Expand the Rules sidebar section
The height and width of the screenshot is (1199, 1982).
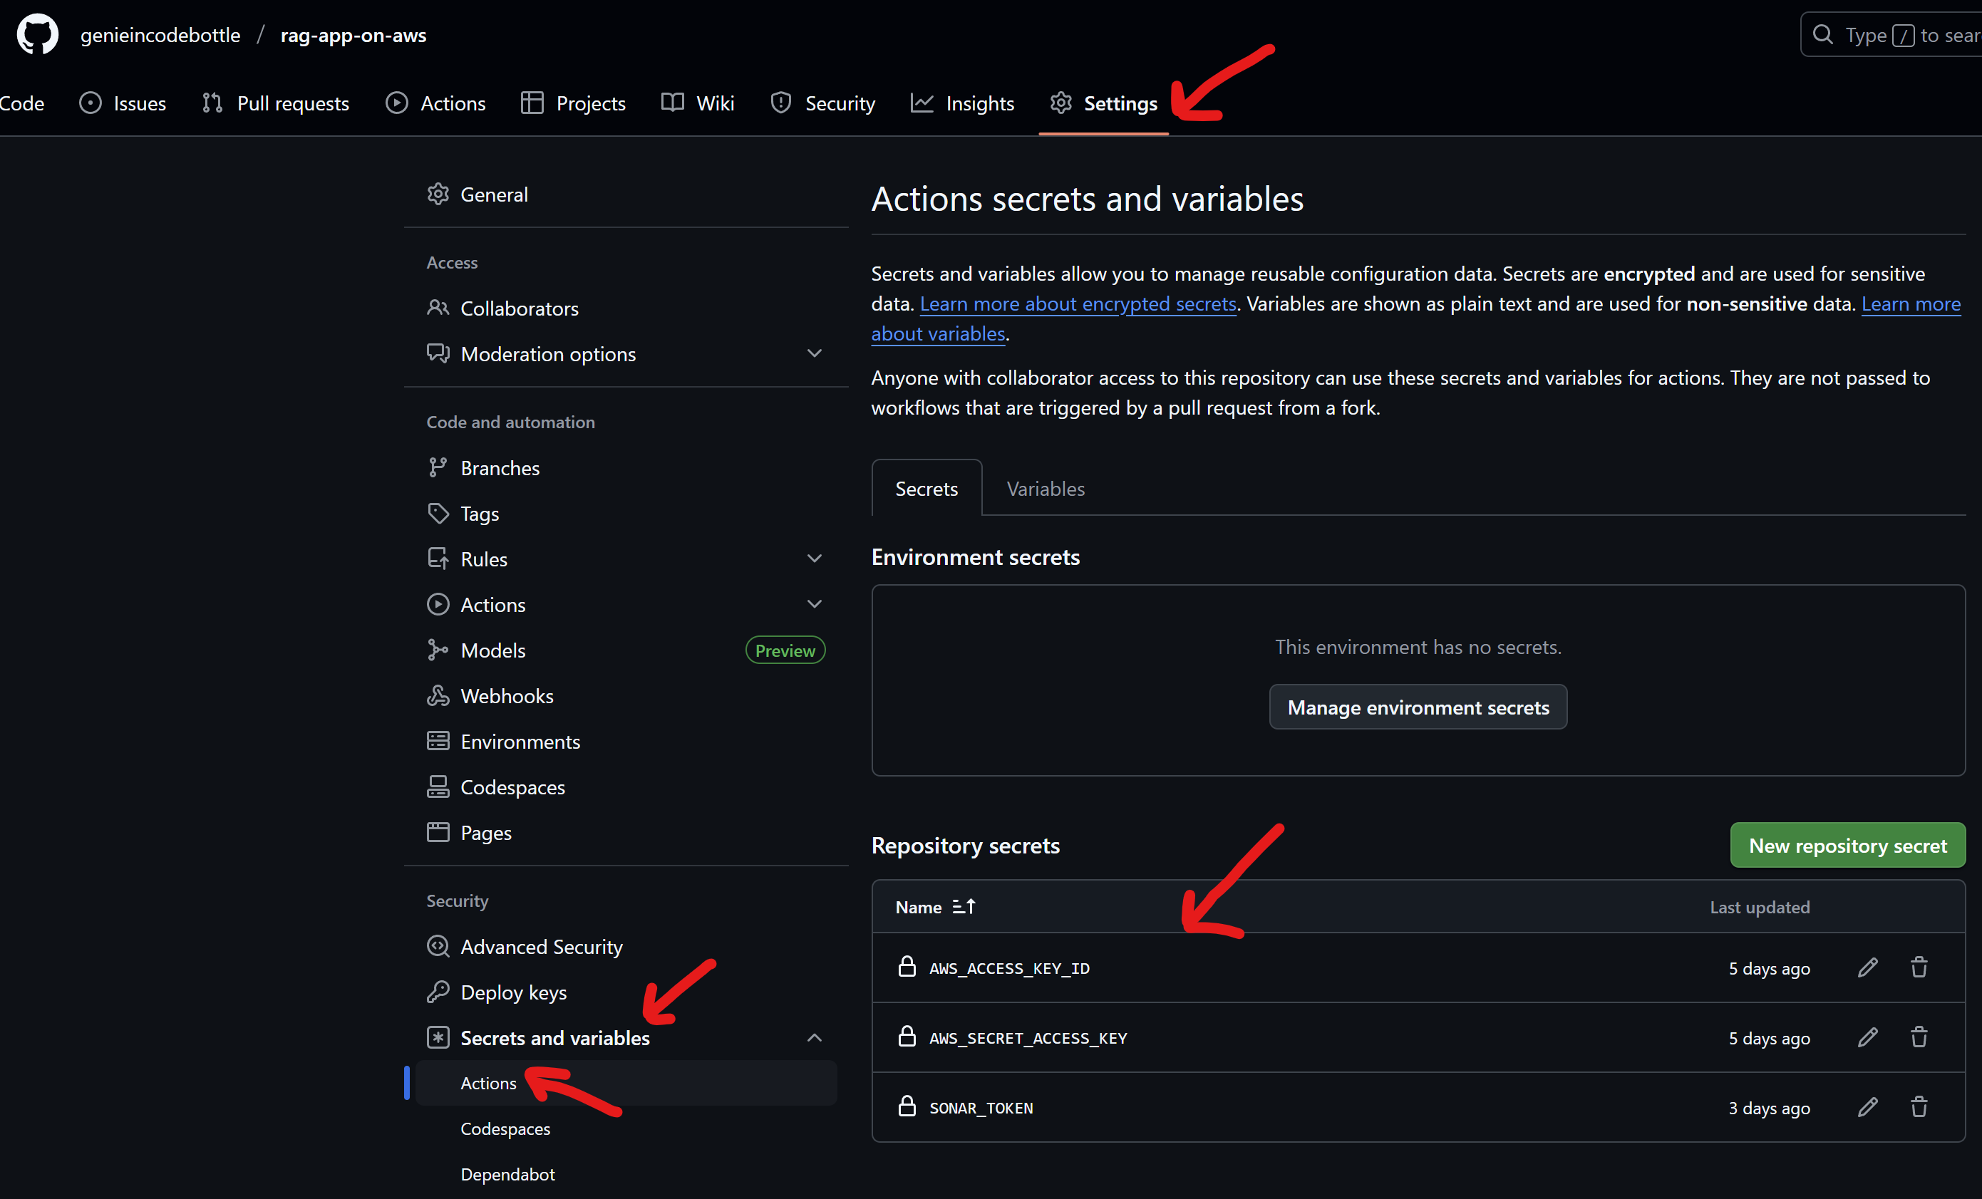[x=814, y=558]
